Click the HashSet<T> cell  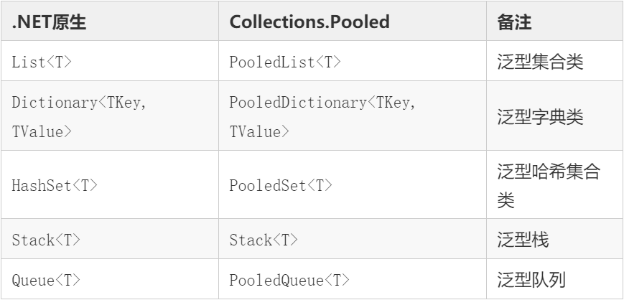54,185
